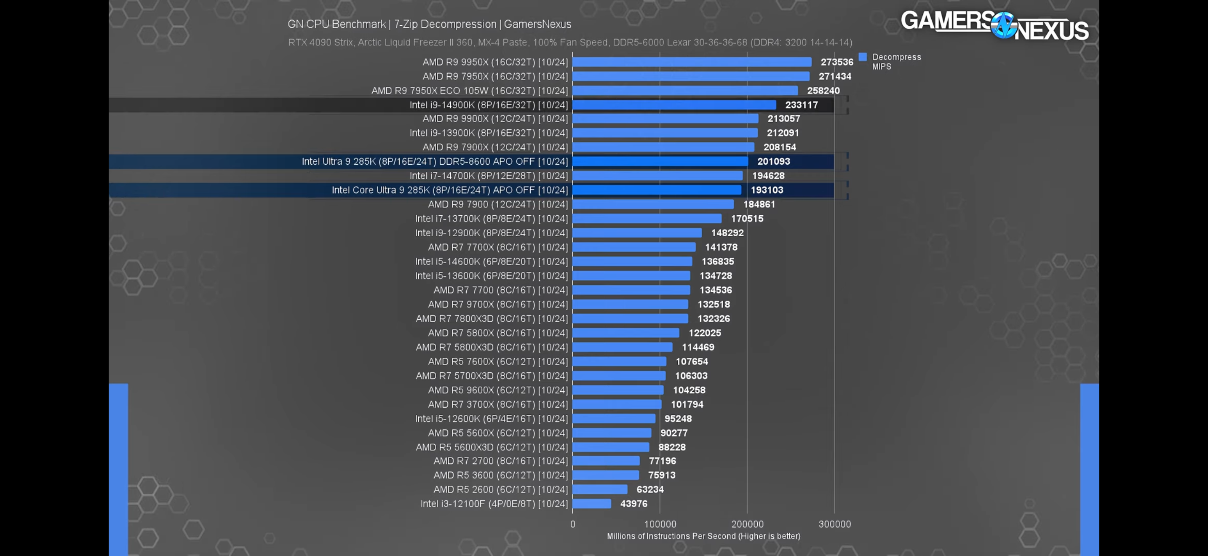Click the AMD R5 2600 bar

[600, 489]
